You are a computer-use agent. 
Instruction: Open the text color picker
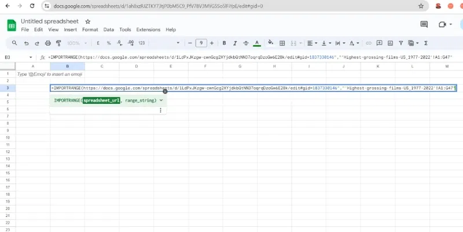tap(257, 43)
